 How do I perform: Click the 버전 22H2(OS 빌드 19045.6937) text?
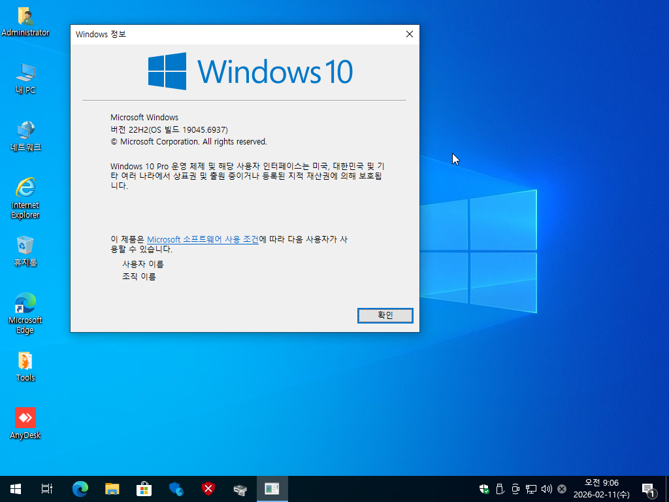tap(169, 130)
